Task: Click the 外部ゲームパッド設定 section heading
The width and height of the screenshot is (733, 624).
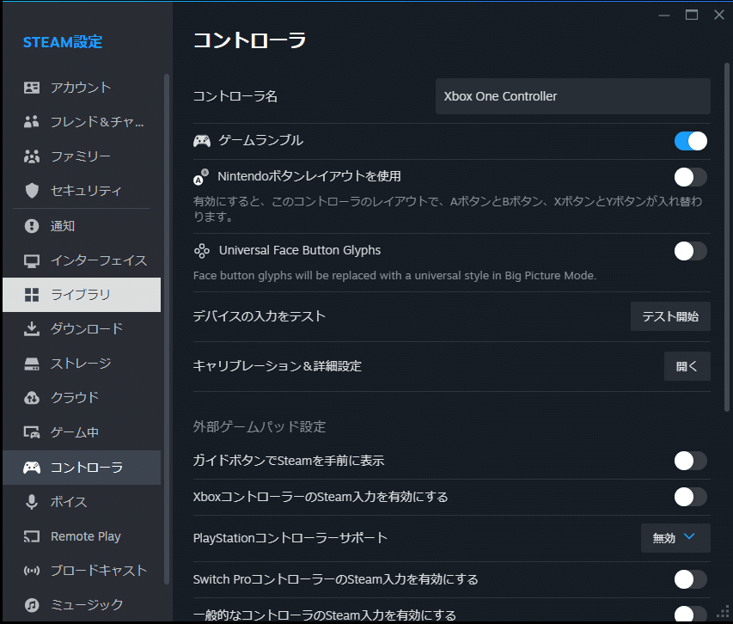Action: point(260,427)
